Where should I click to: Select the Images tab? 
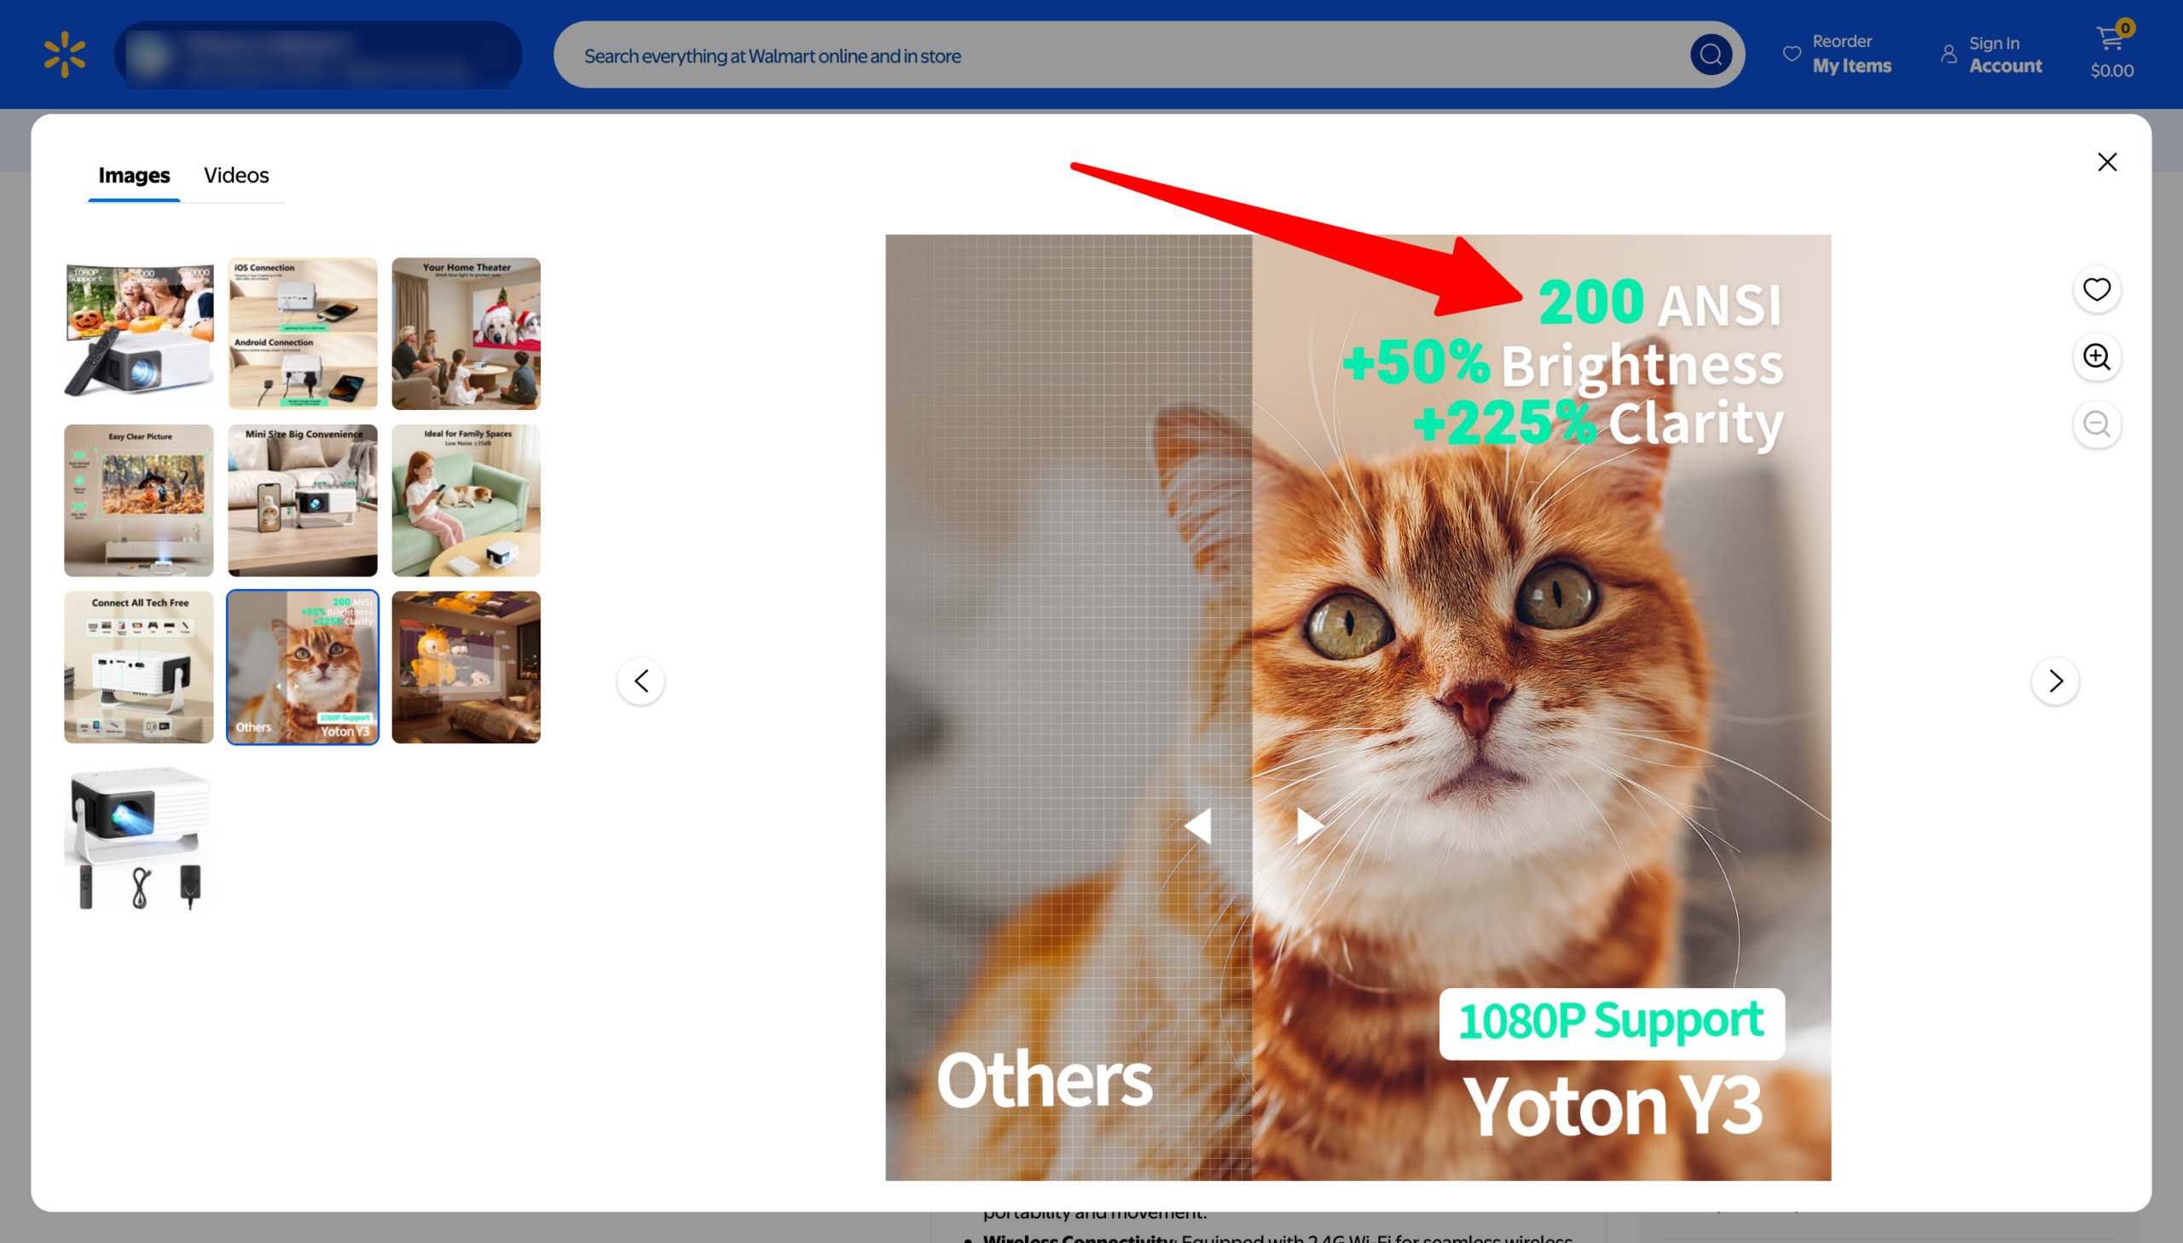[134, 175]
